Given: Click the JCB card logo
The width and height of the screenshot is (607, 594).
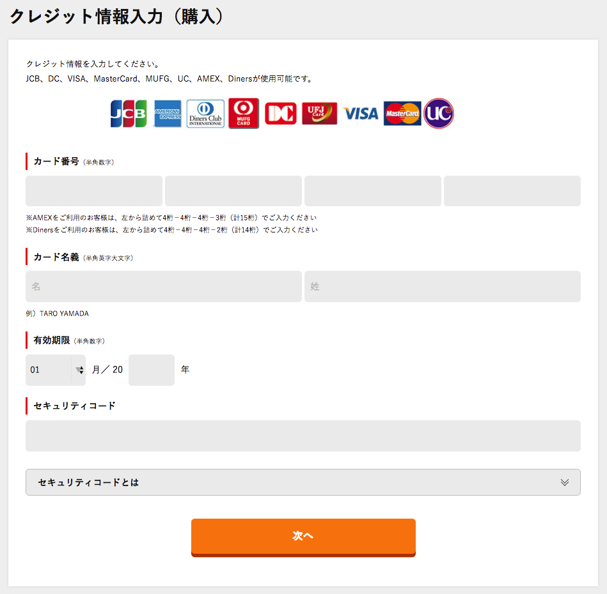Looking at the screenshot, I should point(129,114).
